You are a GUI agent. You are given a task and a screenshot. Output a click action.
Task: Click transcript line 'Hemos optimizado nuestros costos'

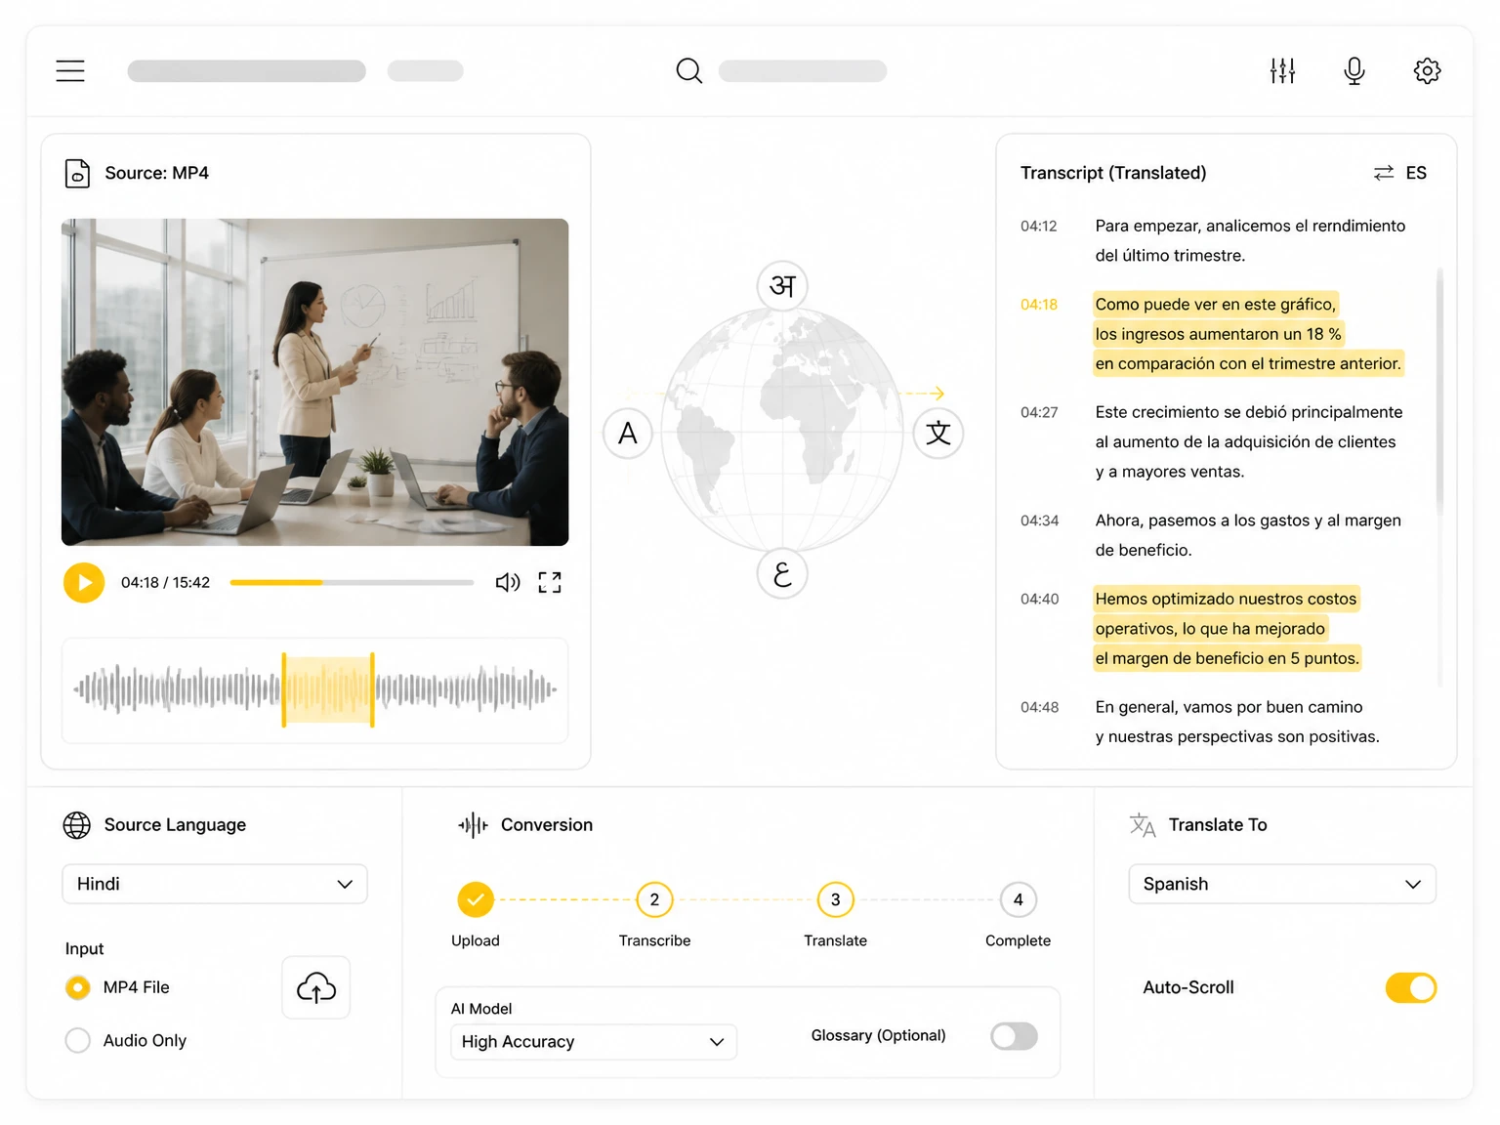[x=1226, y=599]
